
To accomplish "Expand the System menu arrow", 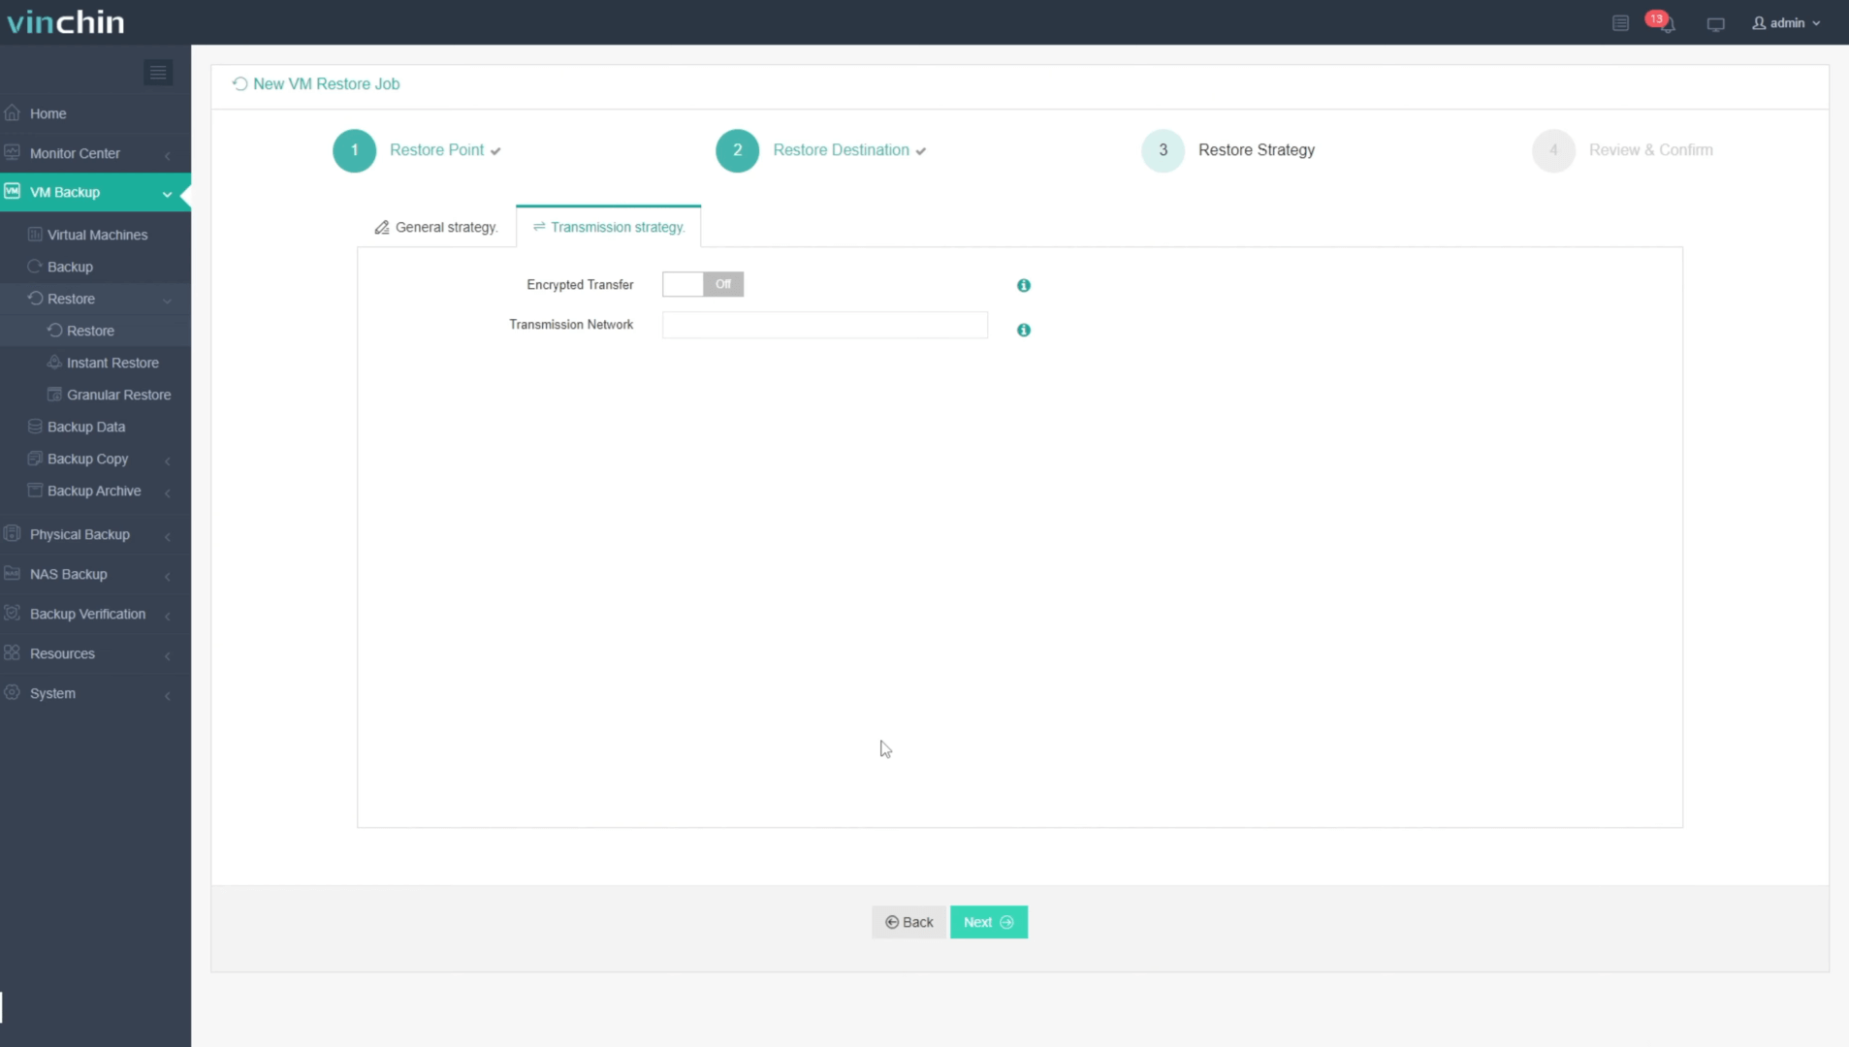I will (168, 695).
